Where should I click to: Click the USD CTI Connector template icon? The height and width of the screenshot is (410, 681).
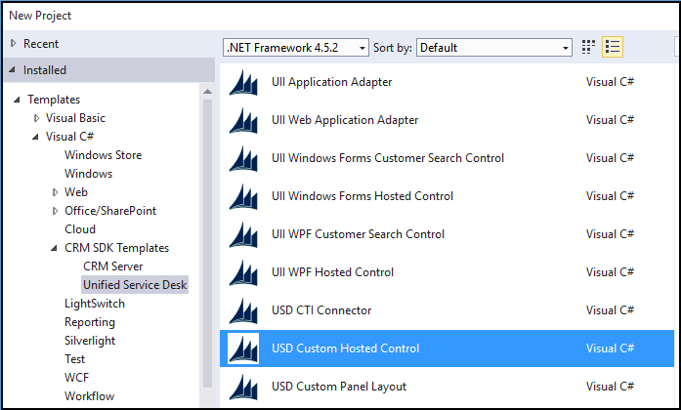243,311
